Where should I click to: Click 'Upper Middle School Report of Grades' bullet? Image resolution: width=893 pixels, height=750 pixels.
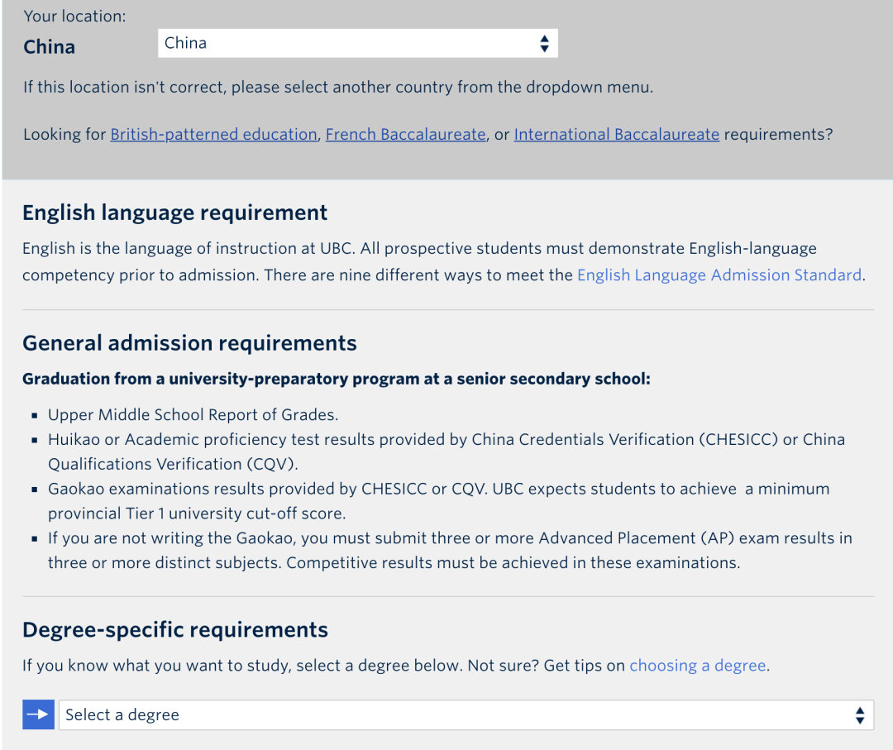pyautogui.click(x=193, y=414)
